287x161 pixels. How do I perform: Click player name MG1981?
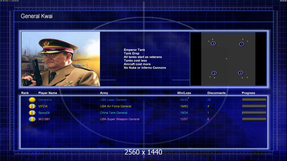[44, 119]
